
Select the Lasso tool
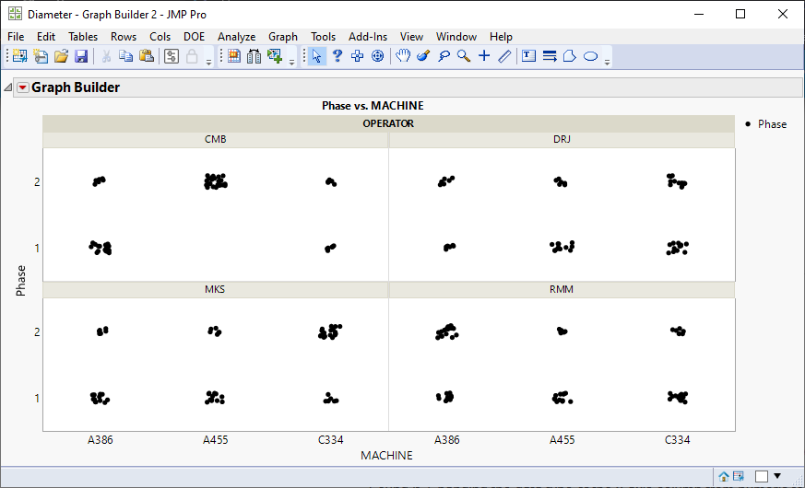point(444,56)
